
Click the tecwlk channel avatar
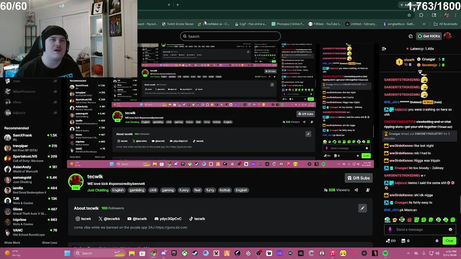coord(76,182)
